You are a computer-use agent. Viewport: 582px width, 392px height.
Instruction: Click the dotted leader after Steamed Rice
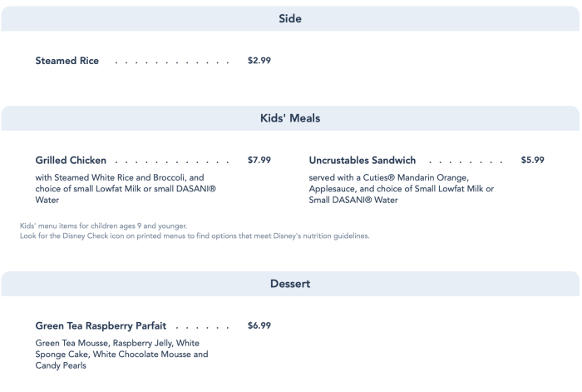[170, 62]
